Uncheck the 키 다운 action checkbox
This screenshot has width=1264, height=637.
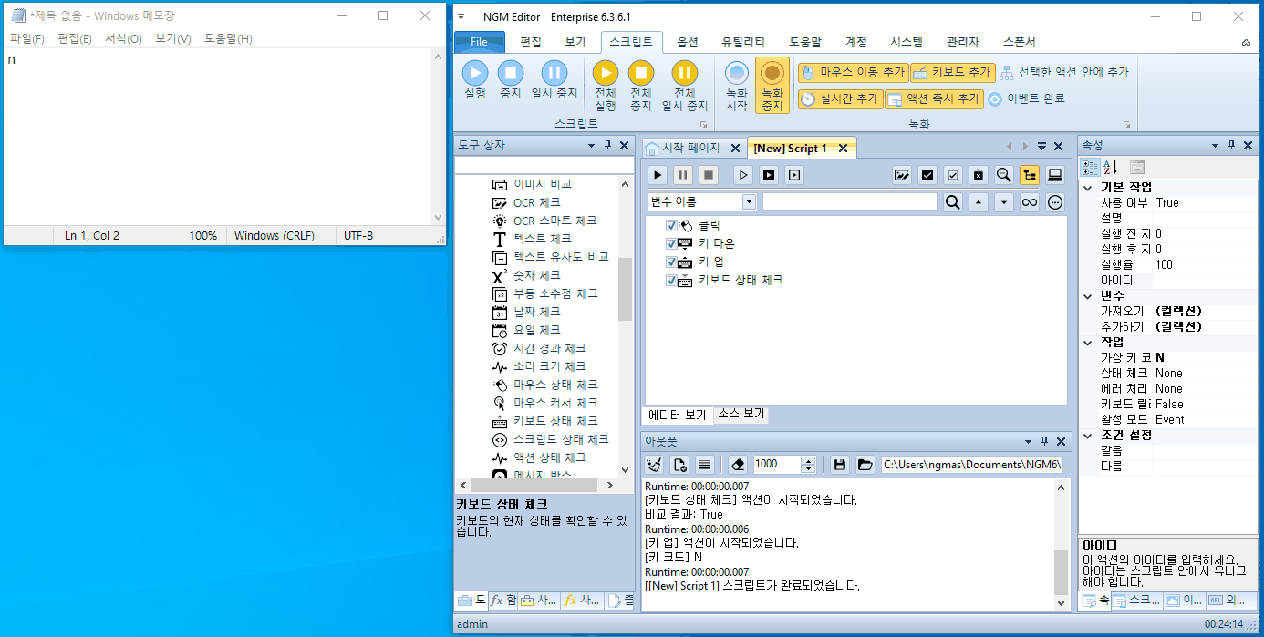(x=671, y=243)
